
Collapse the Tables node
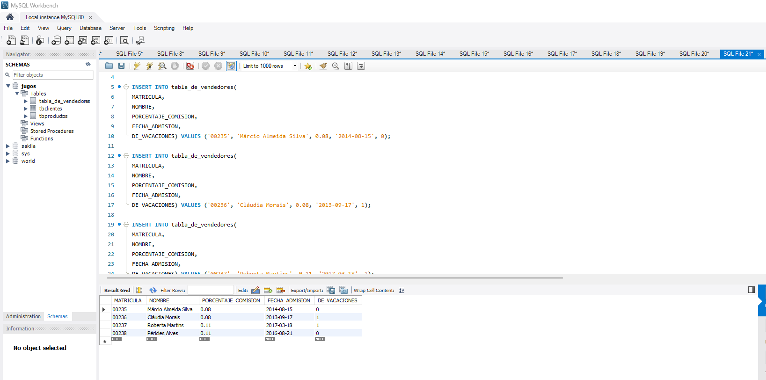(17, 94)
